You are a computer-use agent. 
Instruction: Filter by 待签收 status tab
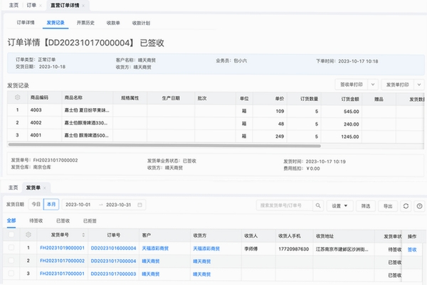[36, 220]
